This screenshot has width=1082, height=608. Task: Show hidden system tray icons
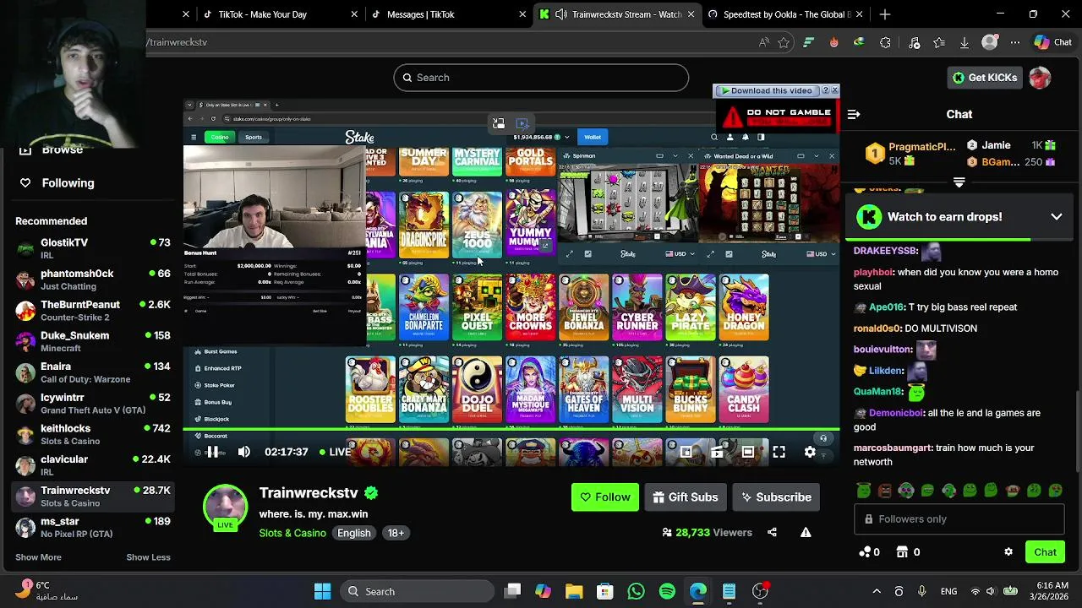(877, 592)
